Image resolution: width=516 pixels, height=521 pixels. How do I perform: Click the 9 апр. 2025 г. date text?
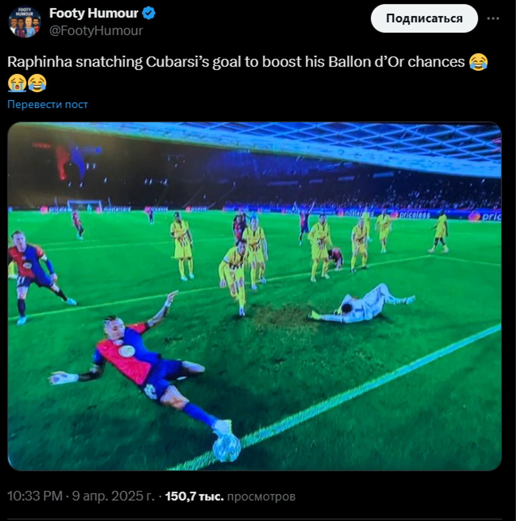pos(113,496)
